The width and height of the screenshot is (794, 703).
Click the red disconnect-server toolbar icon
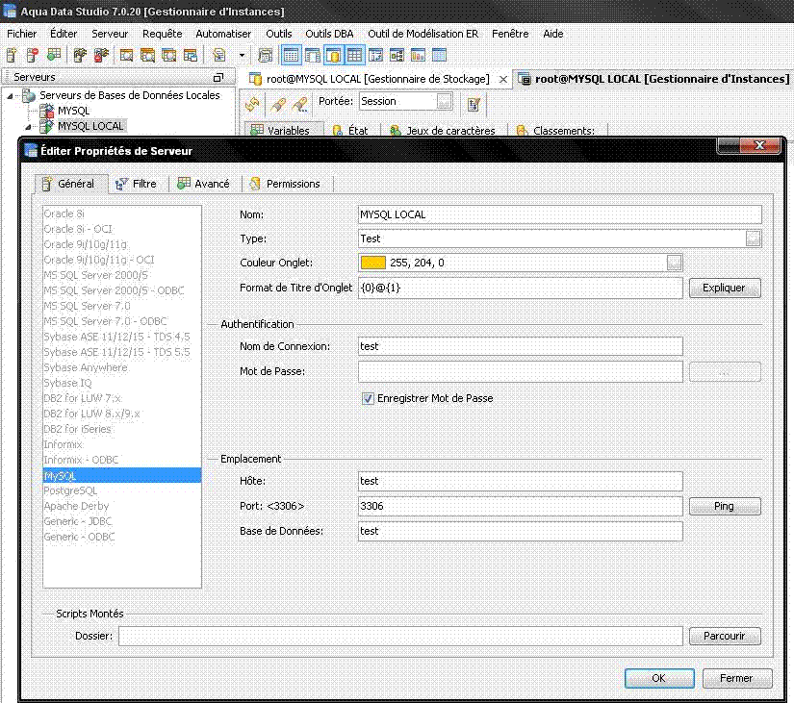[x=101, y=55]
